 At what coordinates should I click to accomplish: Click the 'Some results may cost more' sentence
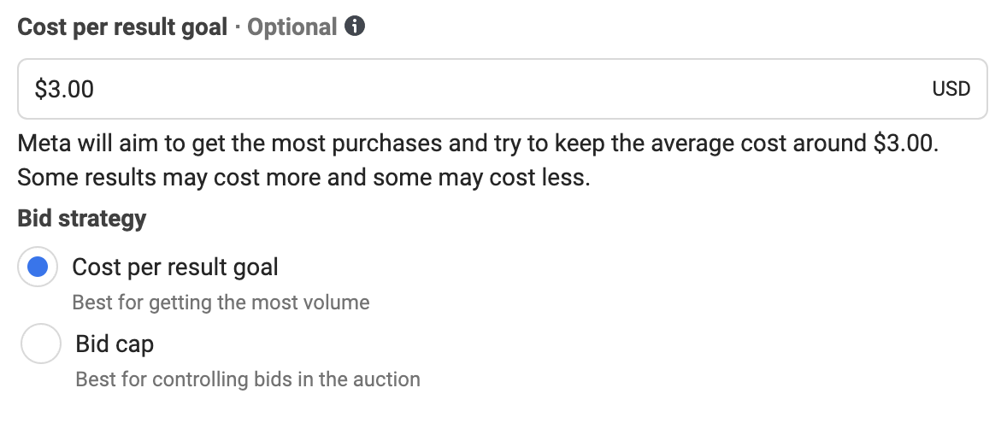tap(303, 177)
